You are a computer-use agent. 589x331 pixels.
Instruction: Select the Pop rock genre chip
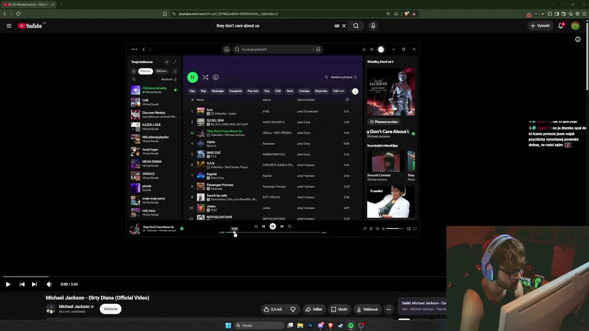[x=253, y=91]
